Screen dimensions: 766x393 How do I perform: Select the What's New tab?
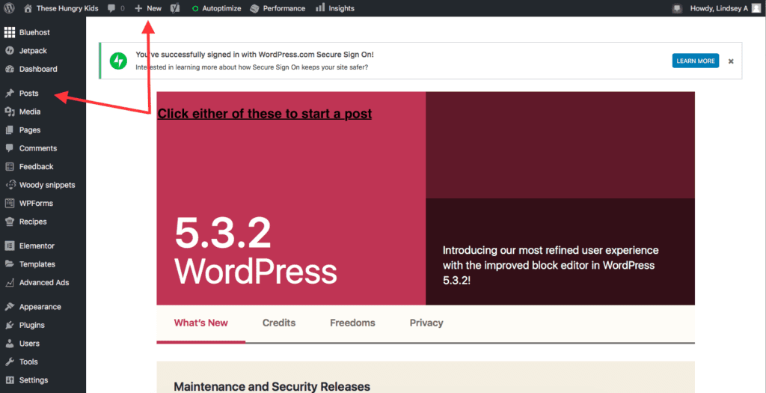click(x=200, y=323)
